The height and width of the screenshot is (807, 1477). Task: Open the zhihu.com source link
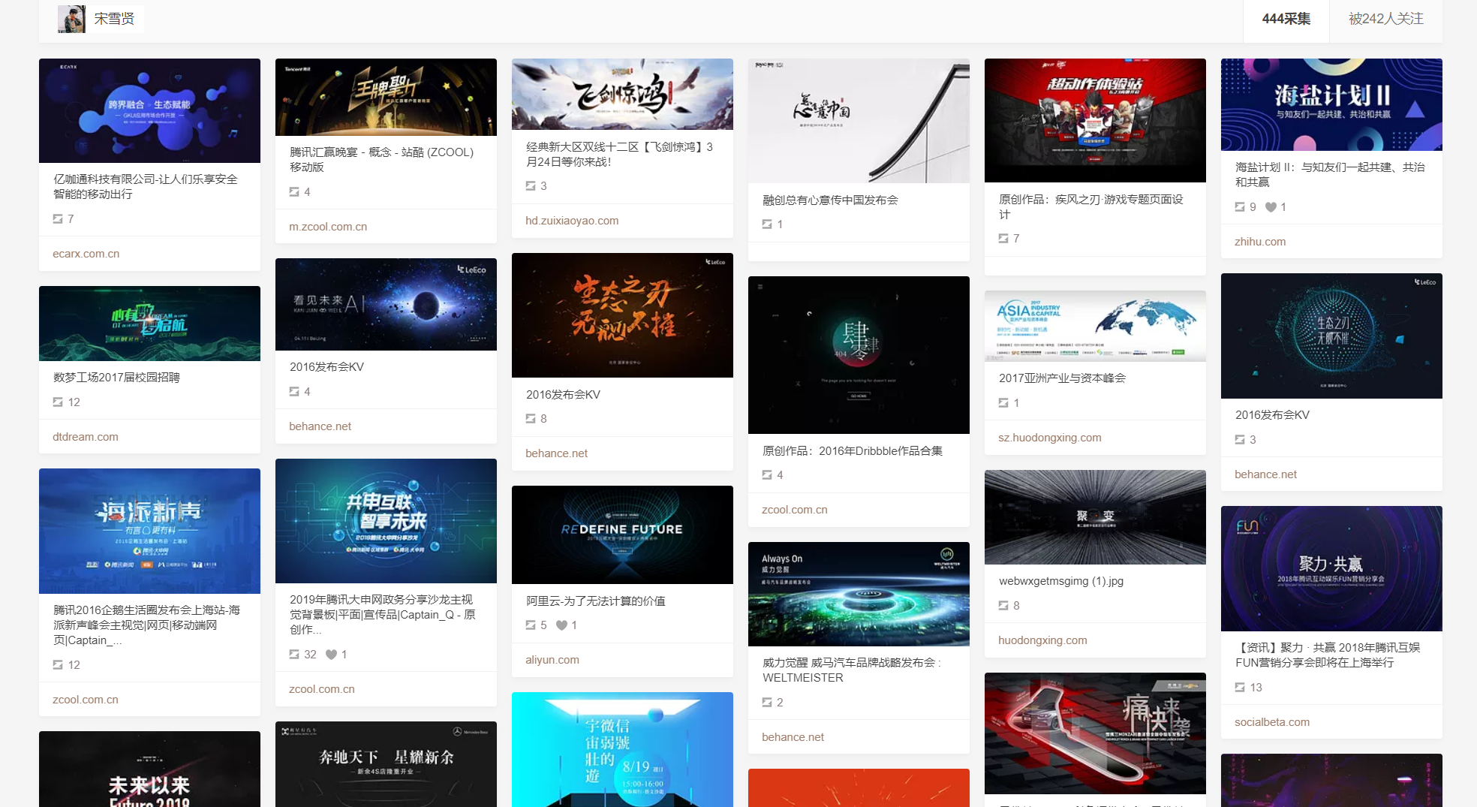1260,242
